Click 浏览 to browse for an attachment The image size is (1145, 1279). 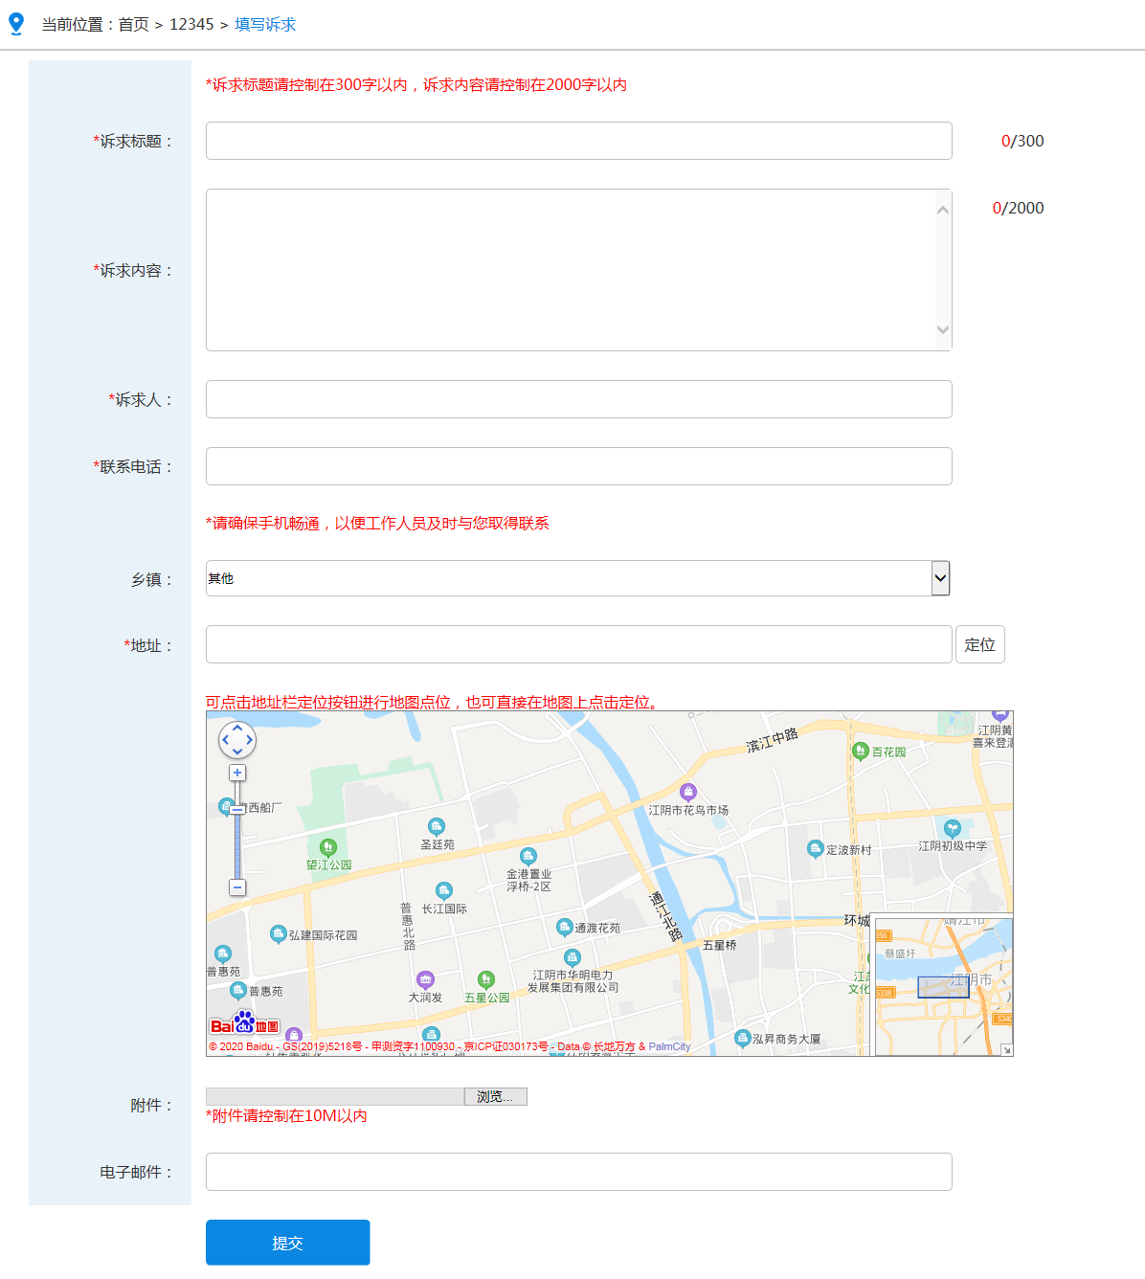[495, 1096]
